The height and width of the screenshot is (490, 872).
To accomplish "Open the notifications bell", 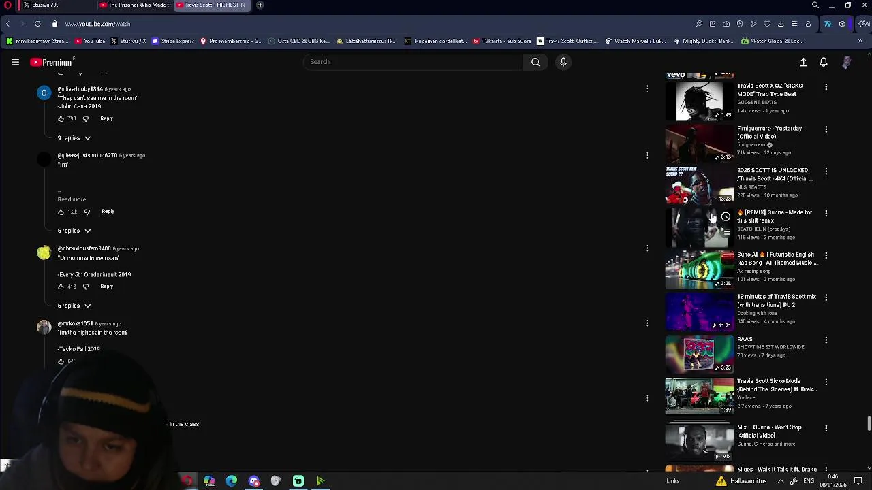I will tap(824, 62).
